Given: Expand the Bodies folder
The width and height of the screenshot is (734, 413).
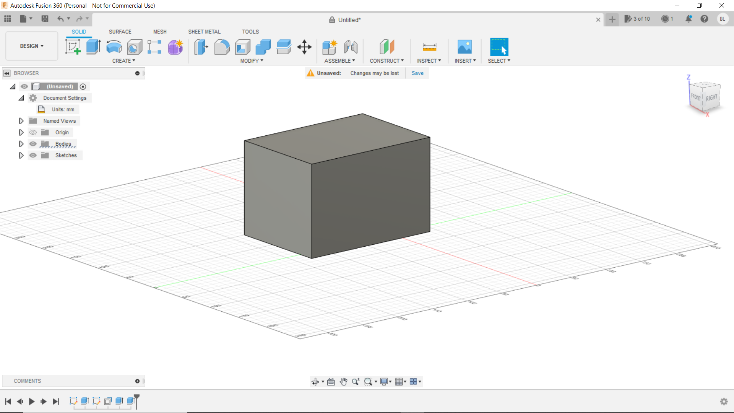Looking at the screenshot, I should coord(21,144).
